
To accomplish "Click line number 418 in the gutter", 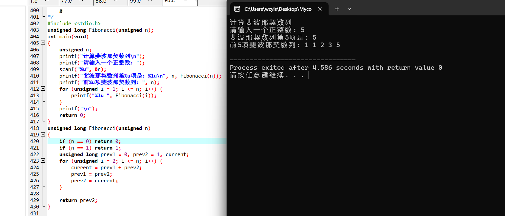I will click(34, 128).
